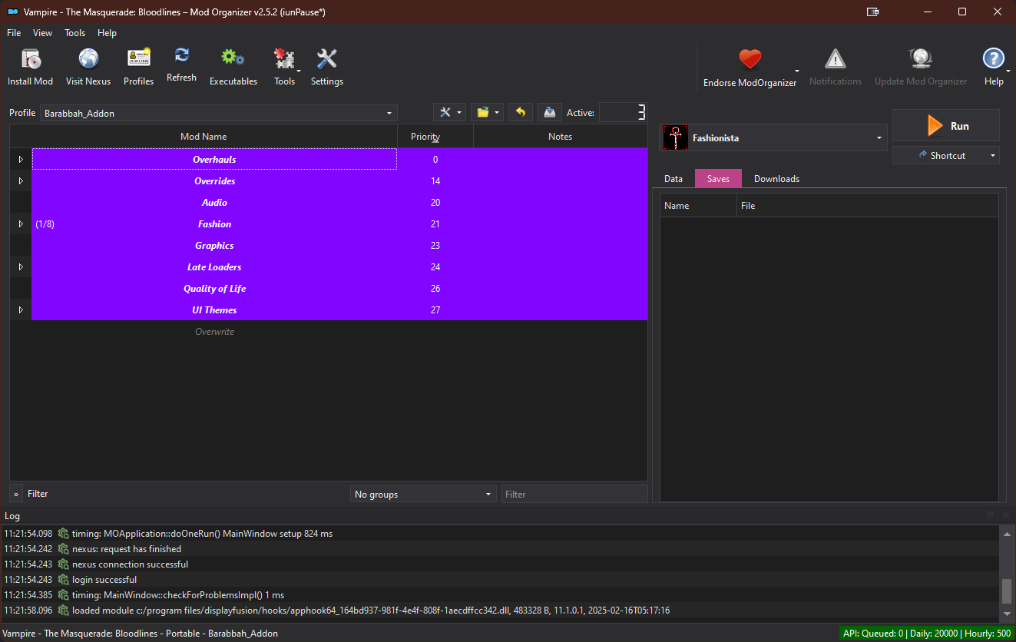Click the Tools puzzle icon
Viewport: 1016px width, 642px height.
point(283,58)
